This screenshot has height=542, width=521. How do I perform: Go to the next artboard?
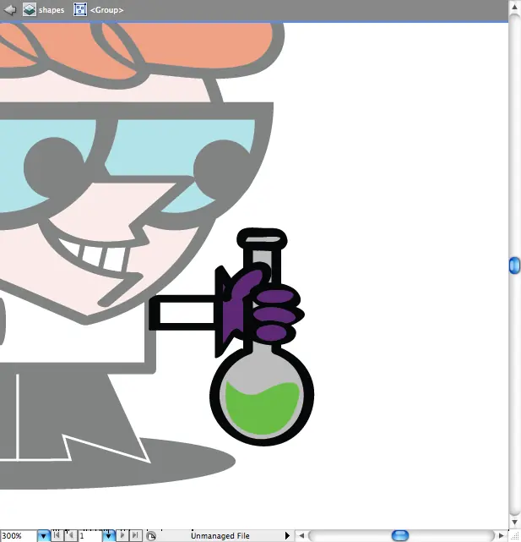point(122,535)
